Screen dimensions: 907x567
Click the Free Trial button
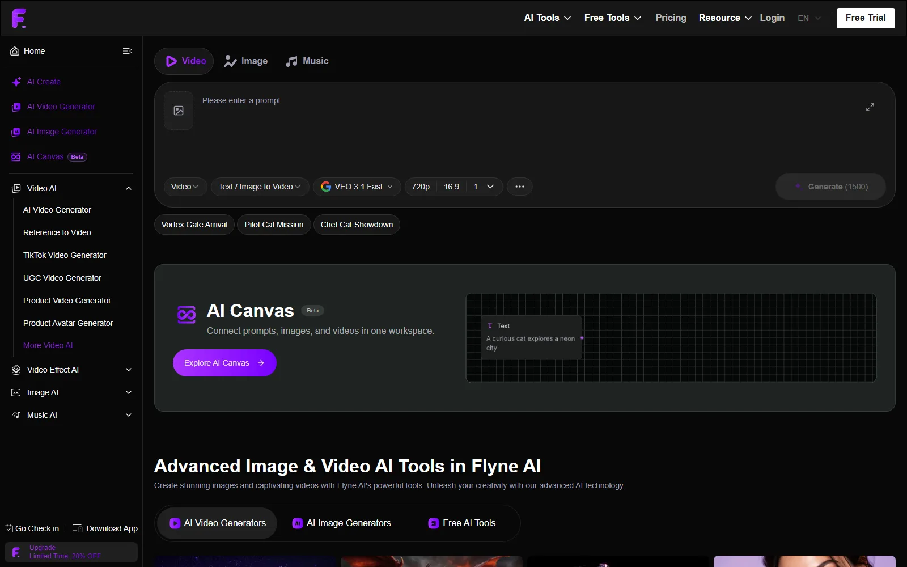(x=866, y=18)
